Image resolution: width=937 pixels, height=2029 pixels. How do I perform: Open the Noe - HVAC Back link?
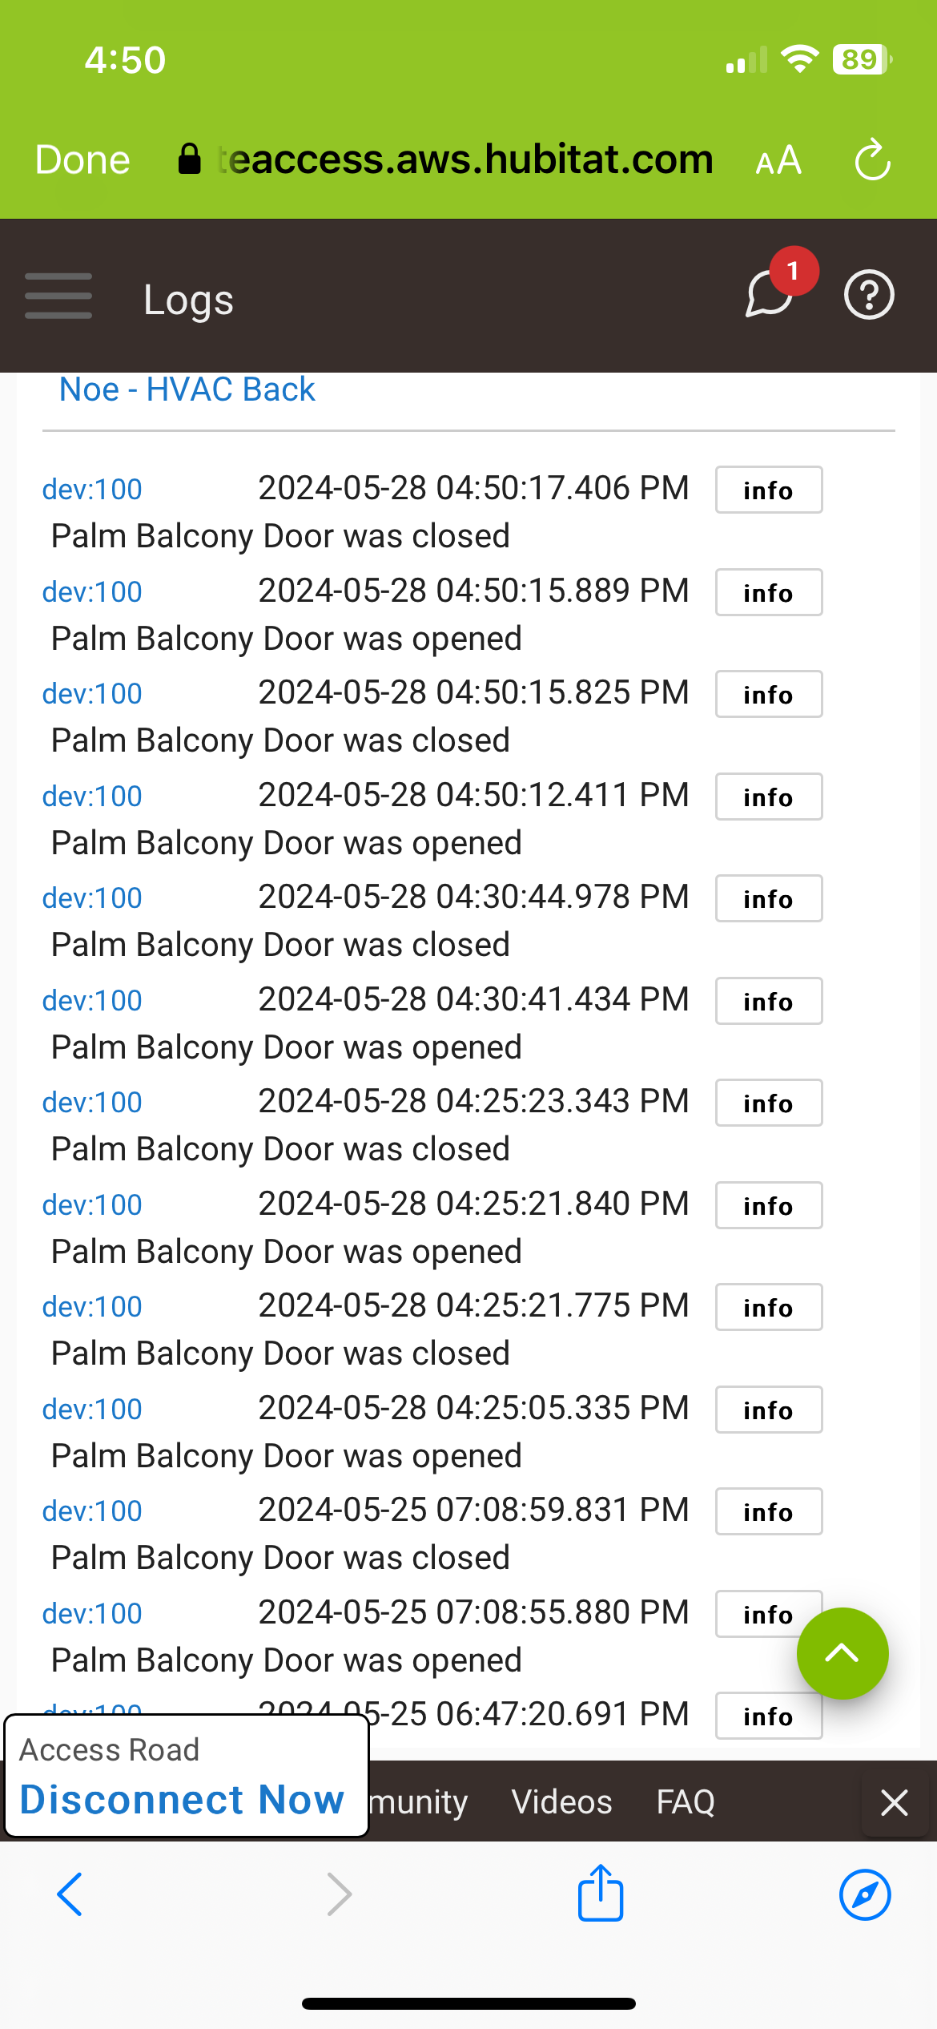click(x=187, y=390)
